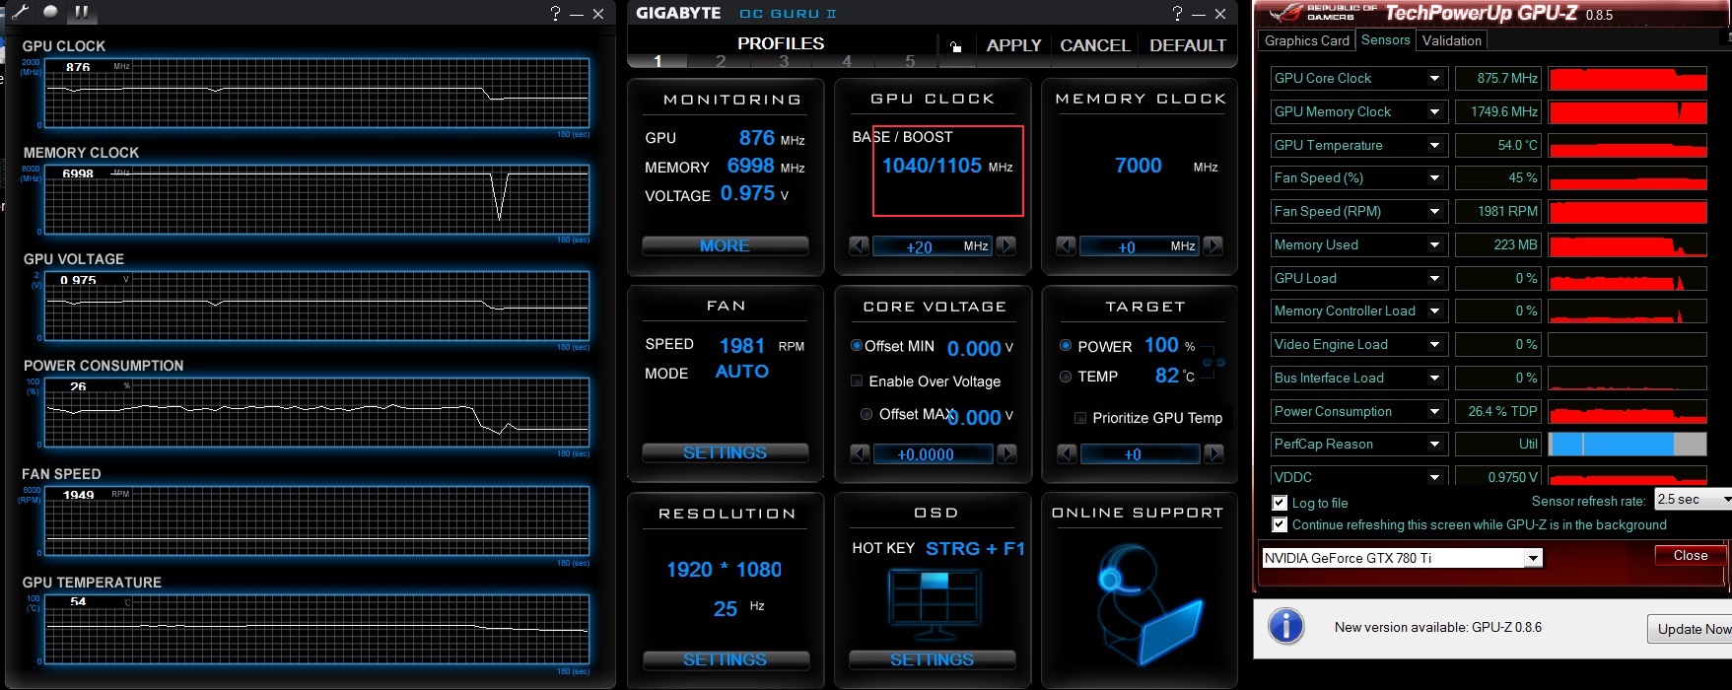Open GPU Core Clock sensor dropdown
The image size is (1732, 690).
click(1435, 79)
